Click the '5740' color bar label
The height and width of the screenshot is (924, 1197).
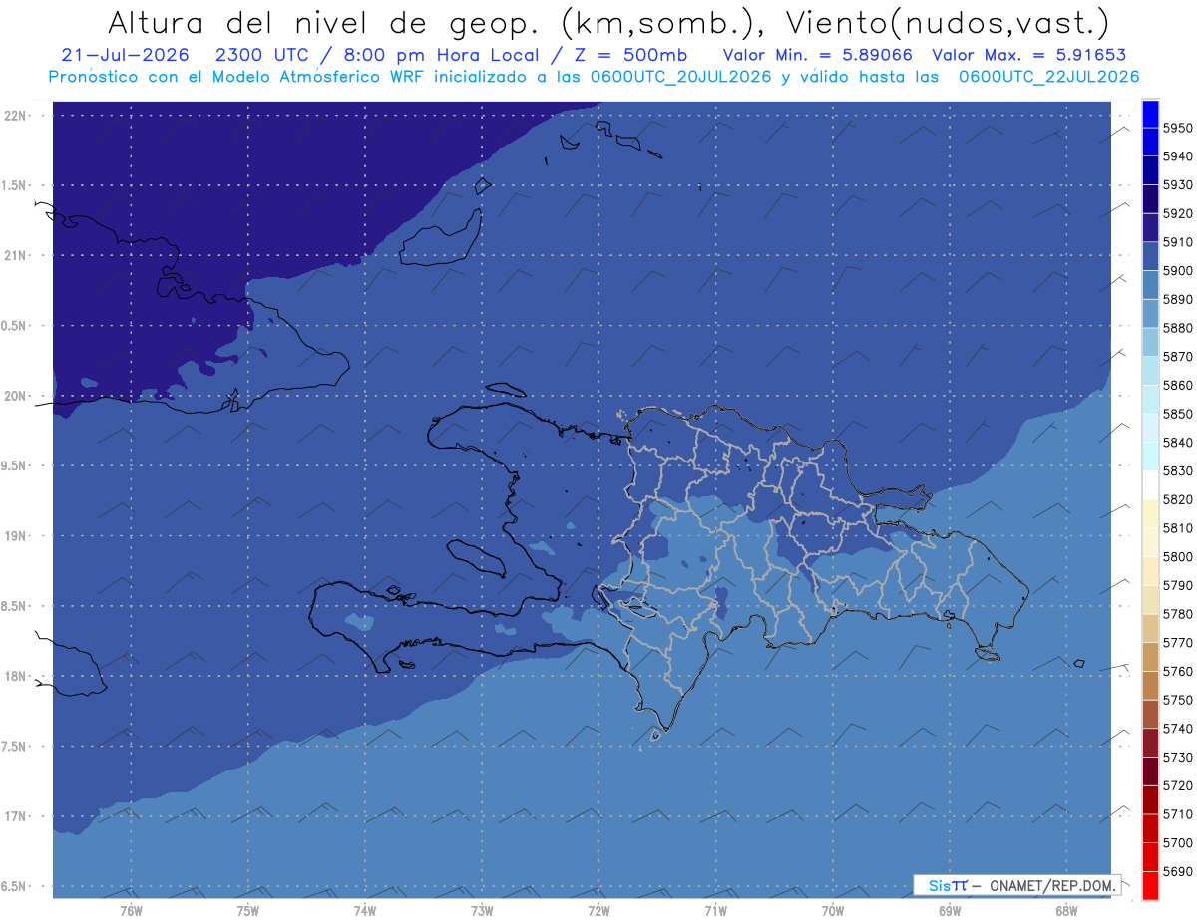(x=1177, y=729)
